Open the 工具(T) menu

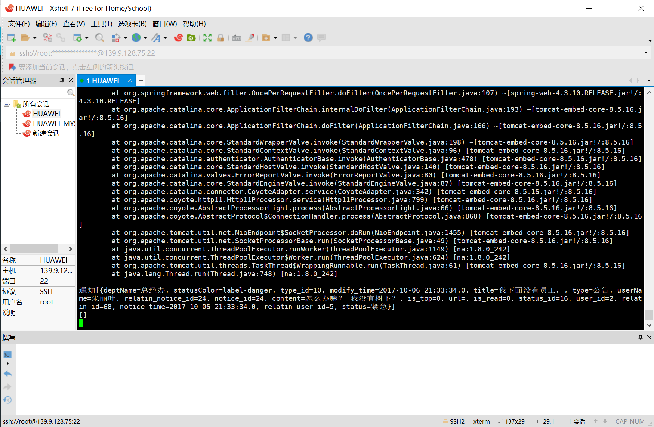(102, 24)
